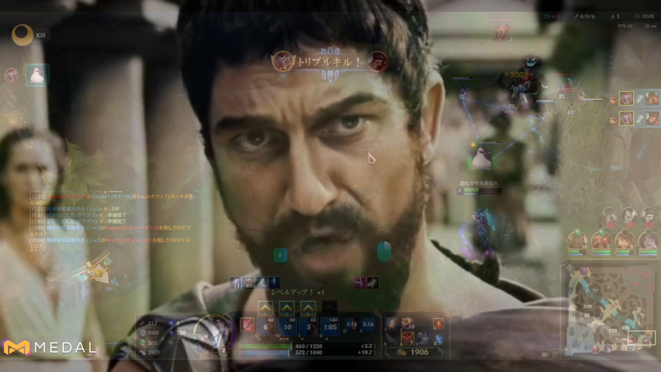Click the penguin emote icon at top left
Image resolution: width=661 pixels, height=372 pixels.
click(37, 76)
